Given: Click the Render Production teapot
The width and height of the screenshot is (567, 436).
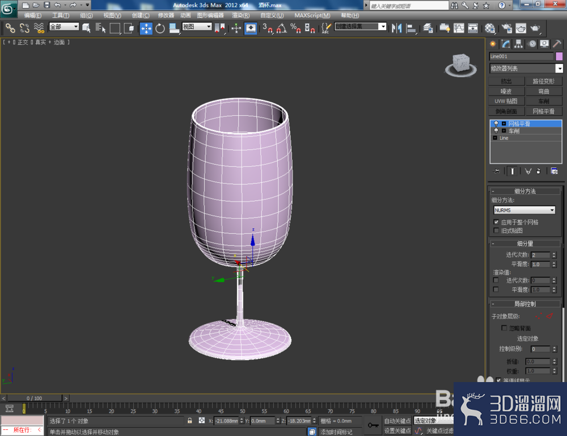Looking at the screenshot, I should [535, 28].
